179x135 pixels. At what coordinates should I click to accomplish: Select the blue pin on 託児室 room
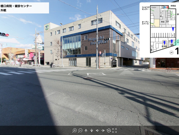[x=164, y=42]
